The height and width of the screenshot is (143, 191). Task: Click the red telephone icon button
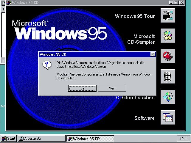click(x=168, y=56)
